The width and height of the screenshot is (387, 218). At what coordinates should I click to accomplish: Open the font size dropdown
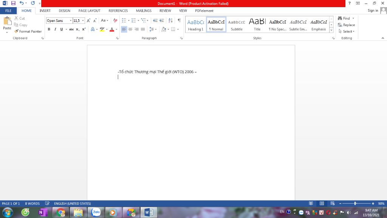coord(83,20)
